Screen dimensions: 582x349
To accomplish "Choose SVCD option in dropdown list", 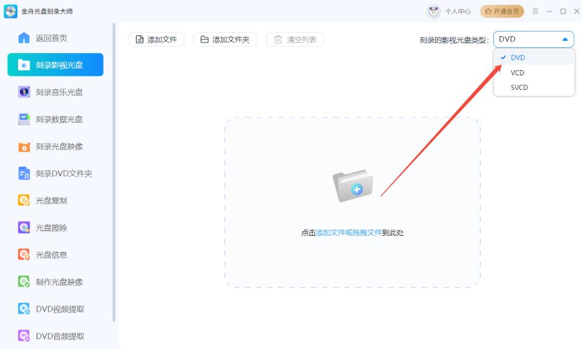I will pyautogui.click(x=534, y=88).
